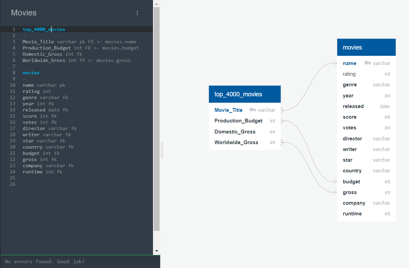Click the Movies document title
Screen dimensions: 409x268
pos(24,13)
